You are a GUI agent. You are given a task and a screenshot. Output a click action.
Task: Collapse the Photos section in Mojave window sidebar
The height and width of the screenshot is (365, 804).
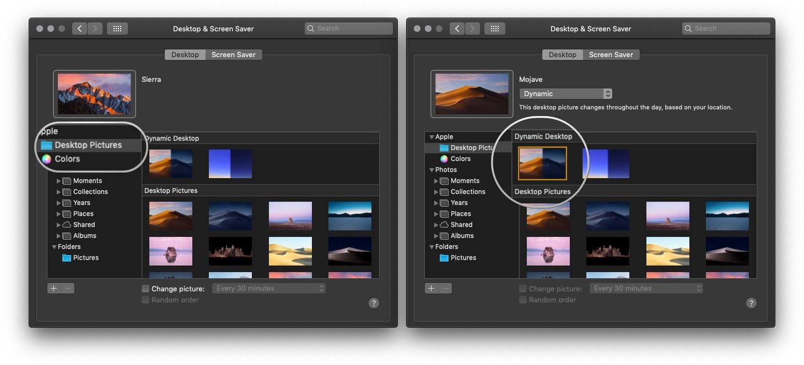tap(432, 170)
